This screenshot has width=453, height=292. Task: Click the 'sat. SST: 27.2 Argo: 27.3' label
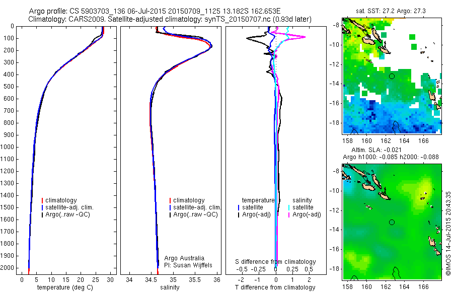point(391,11)
